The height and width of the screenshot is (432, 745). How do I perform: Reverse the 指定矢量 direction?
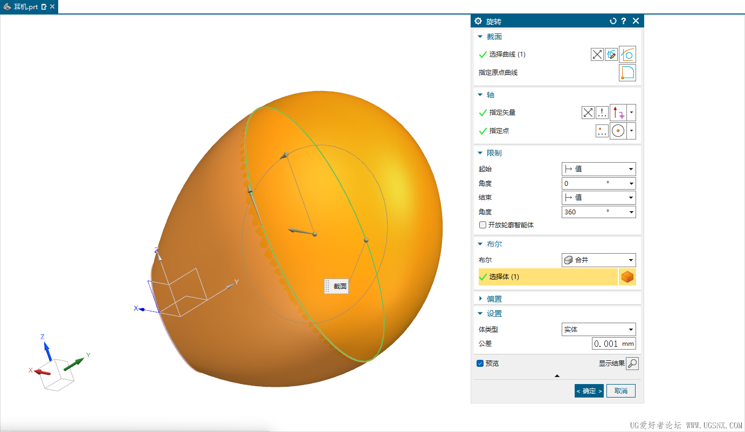click(x=588, y=113)
